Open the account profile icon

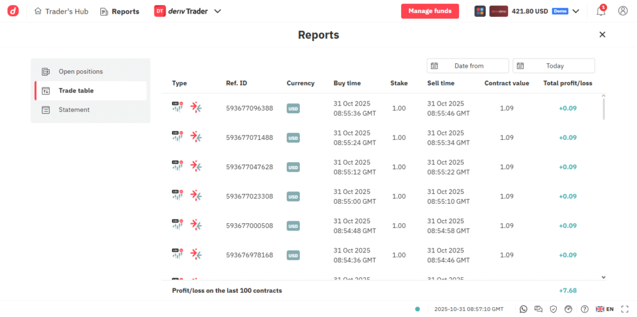[623, 11]
